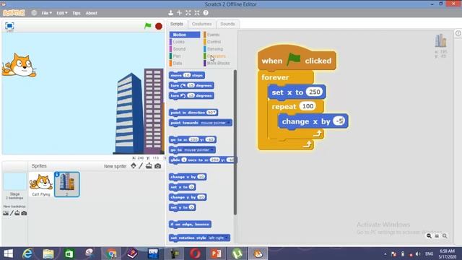Click the palette set x to 0 field
Viewport: 462px width, 260px height.
[191, 187]
